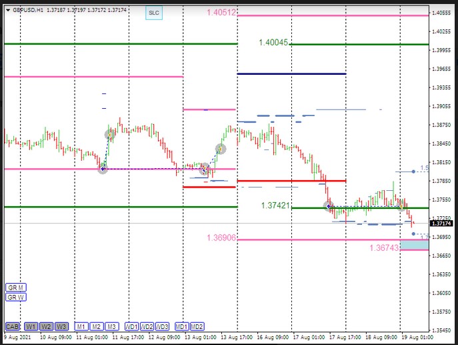The height and width of the screenshot is (345, 458).
Task: Select the M1 level button
Action: [81, 326]
